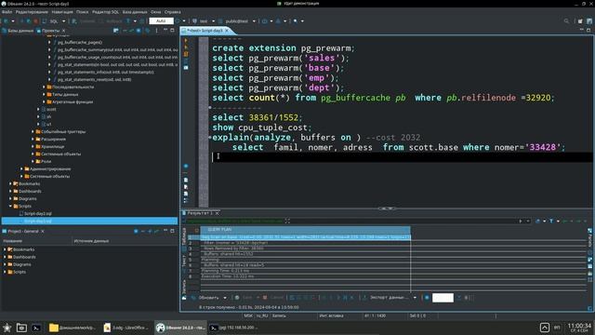Toggle the Панели side button in results

pyautogui.click(x=590, y=238)
